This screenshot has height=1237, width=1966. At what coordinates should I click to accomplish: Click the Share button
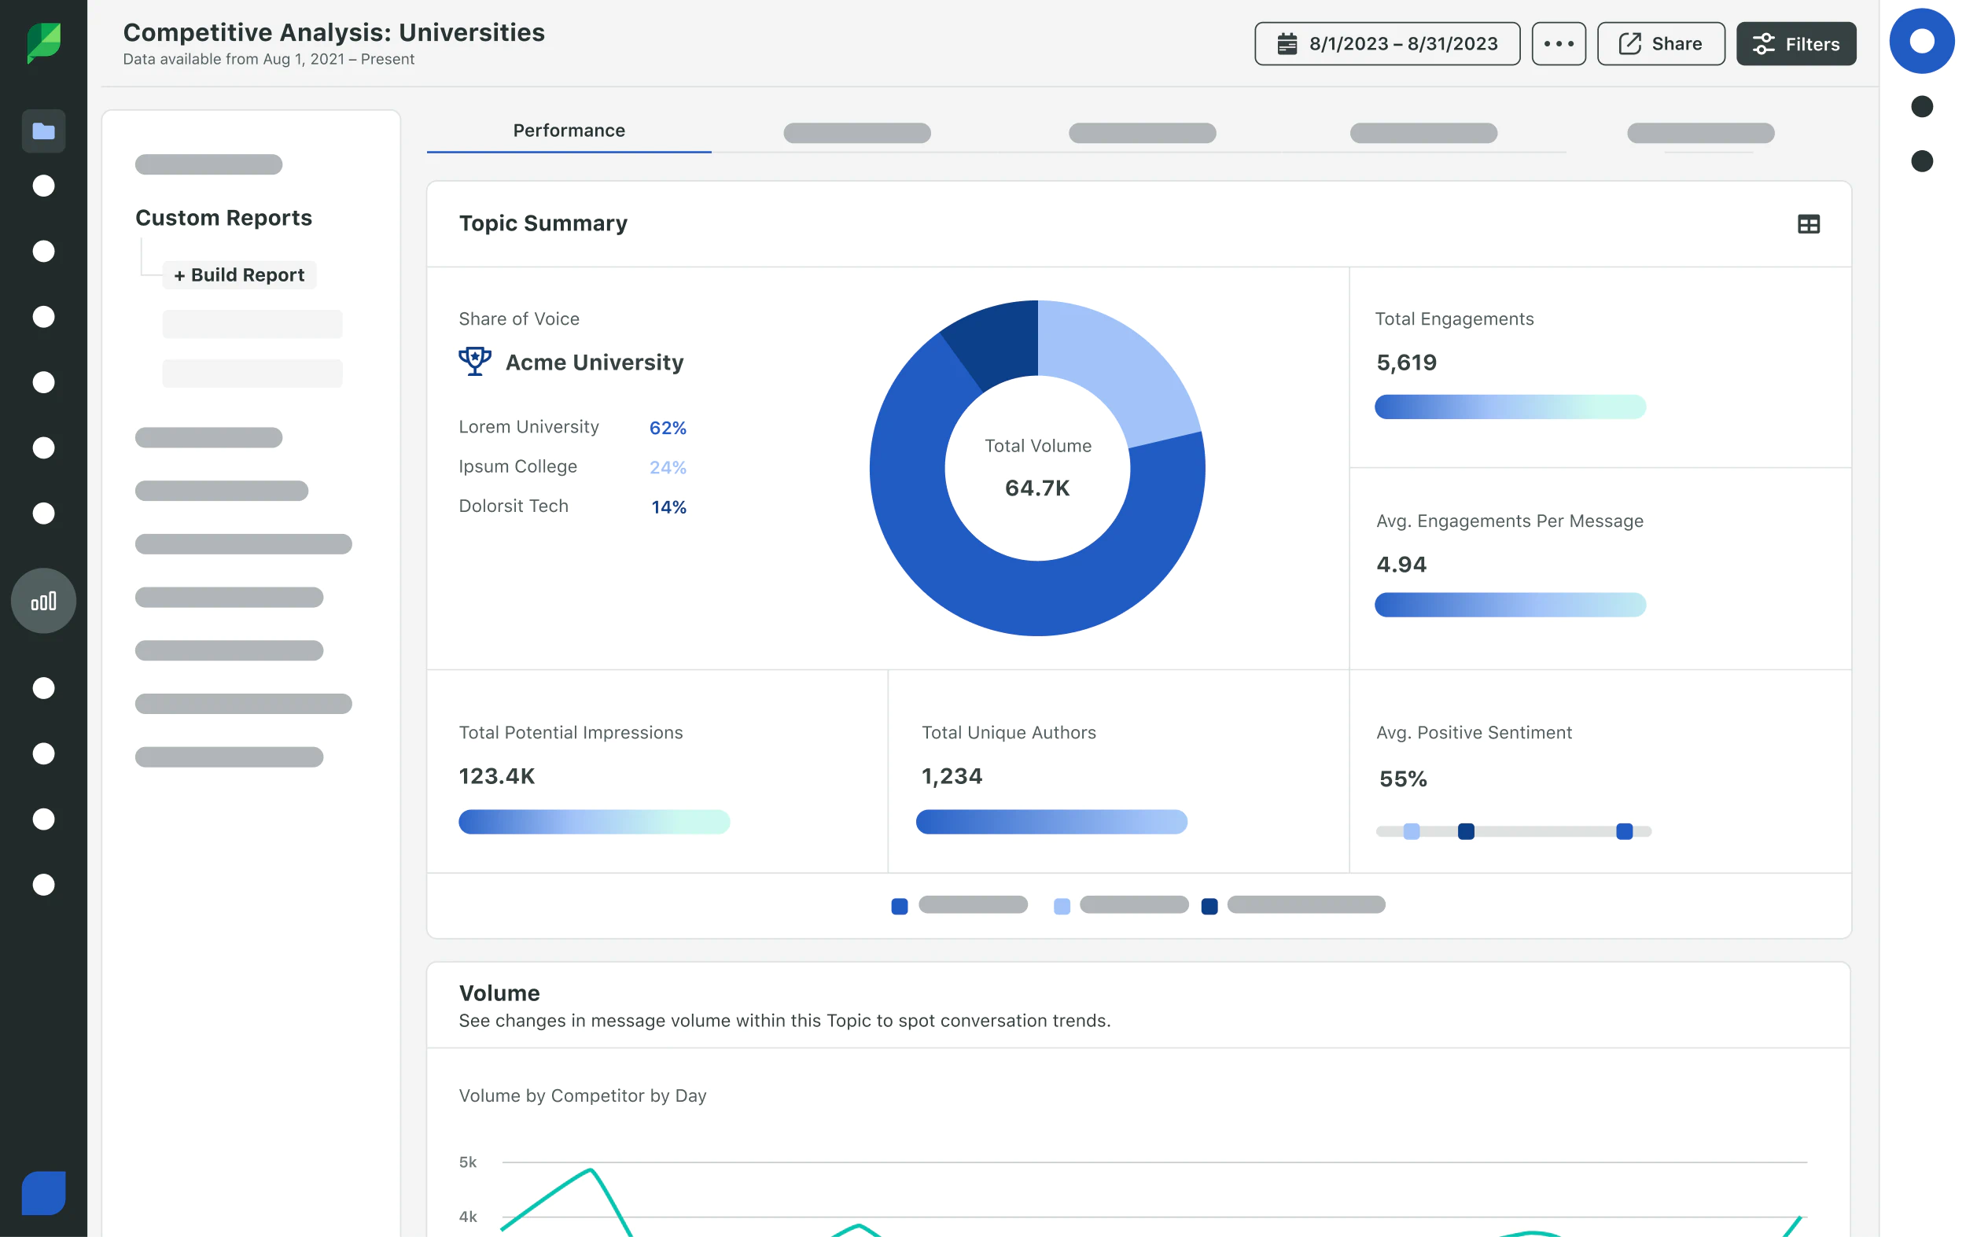click(x=1661, y=43)
